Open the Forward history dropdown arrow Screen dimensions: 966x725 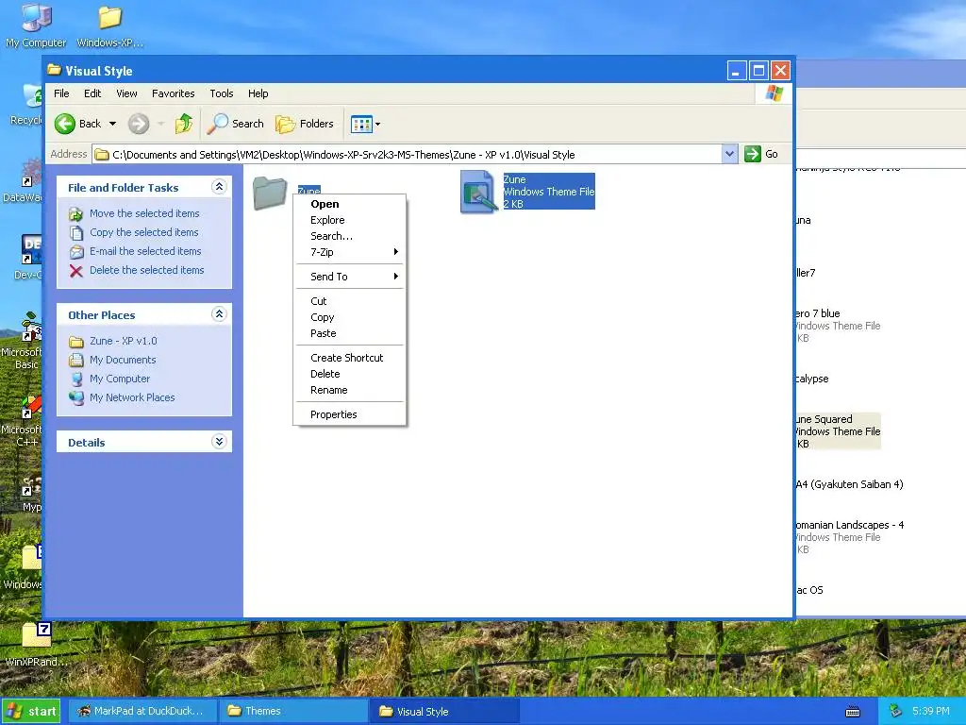coord(160,124)
